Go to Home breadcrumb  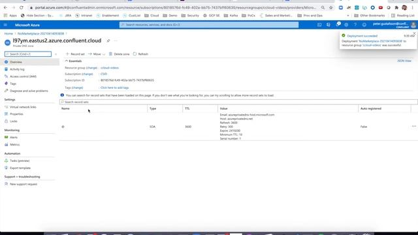click(x=8, y=33)
